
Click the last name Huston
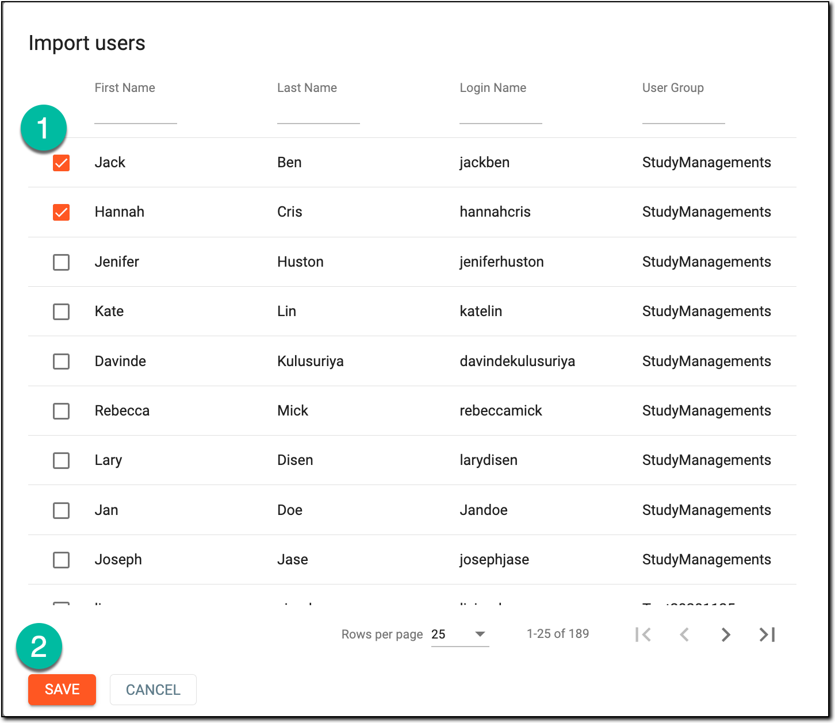pos(300,262)
